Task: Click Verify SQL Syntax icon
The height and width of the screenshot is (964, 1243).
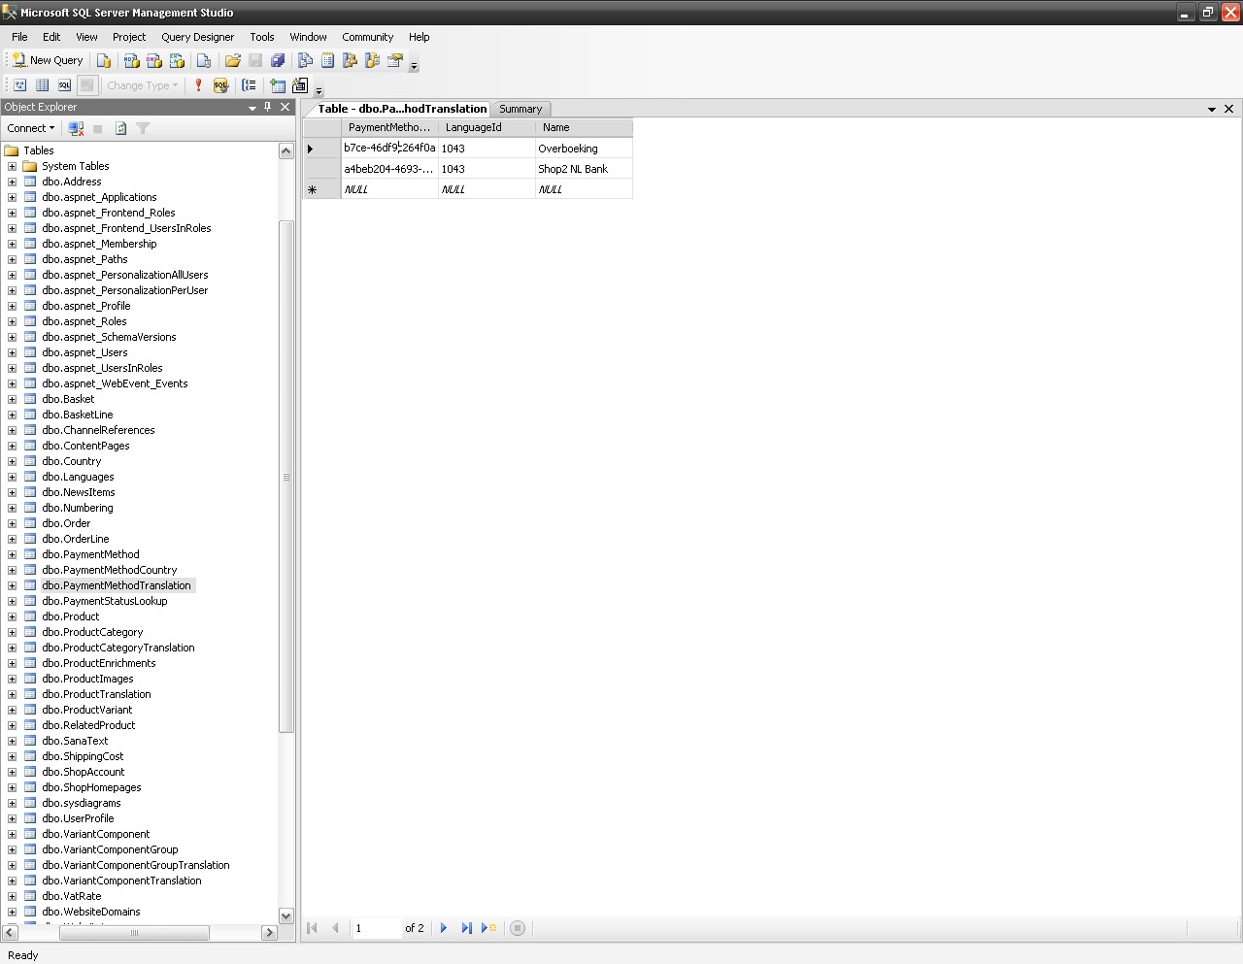Action: click(220, 85)
